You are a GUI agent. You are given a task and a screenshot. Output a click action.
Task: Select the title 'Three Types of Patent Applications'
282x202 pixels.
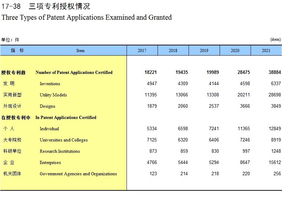click(53, 17)
